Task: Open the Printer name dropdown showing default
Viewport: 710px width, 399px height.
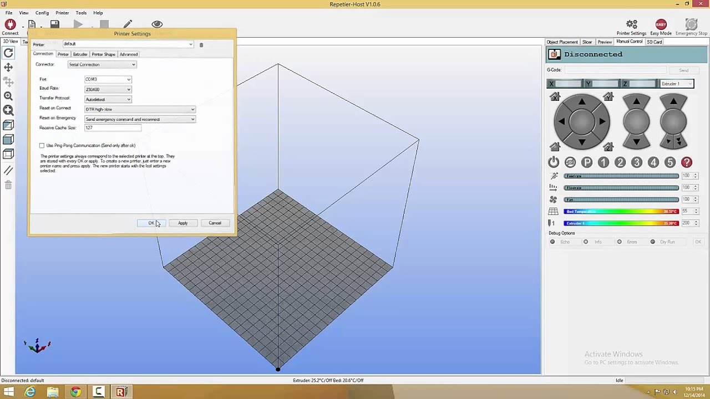Action: click(128, 44)
